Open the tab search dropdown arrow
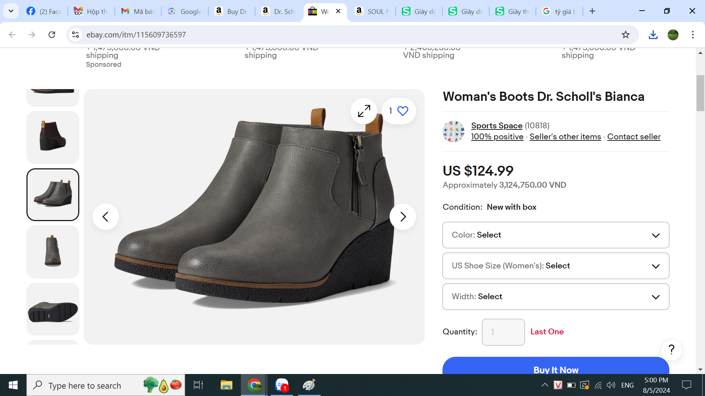 (11, 11)
